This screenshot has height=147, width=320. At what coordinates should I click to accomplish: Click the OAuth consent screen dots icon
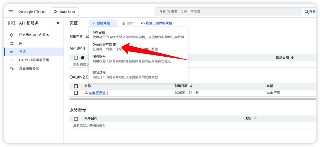coord(11,60)
